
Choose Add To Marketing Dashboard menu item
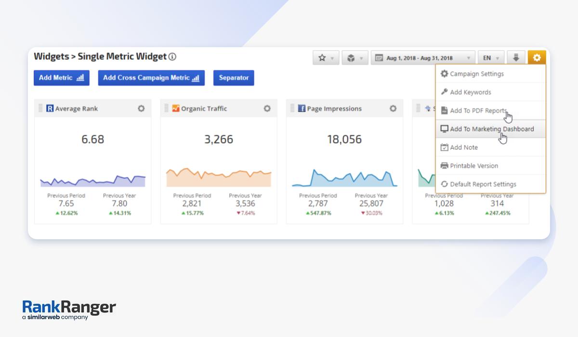click(x=490, y=129)
